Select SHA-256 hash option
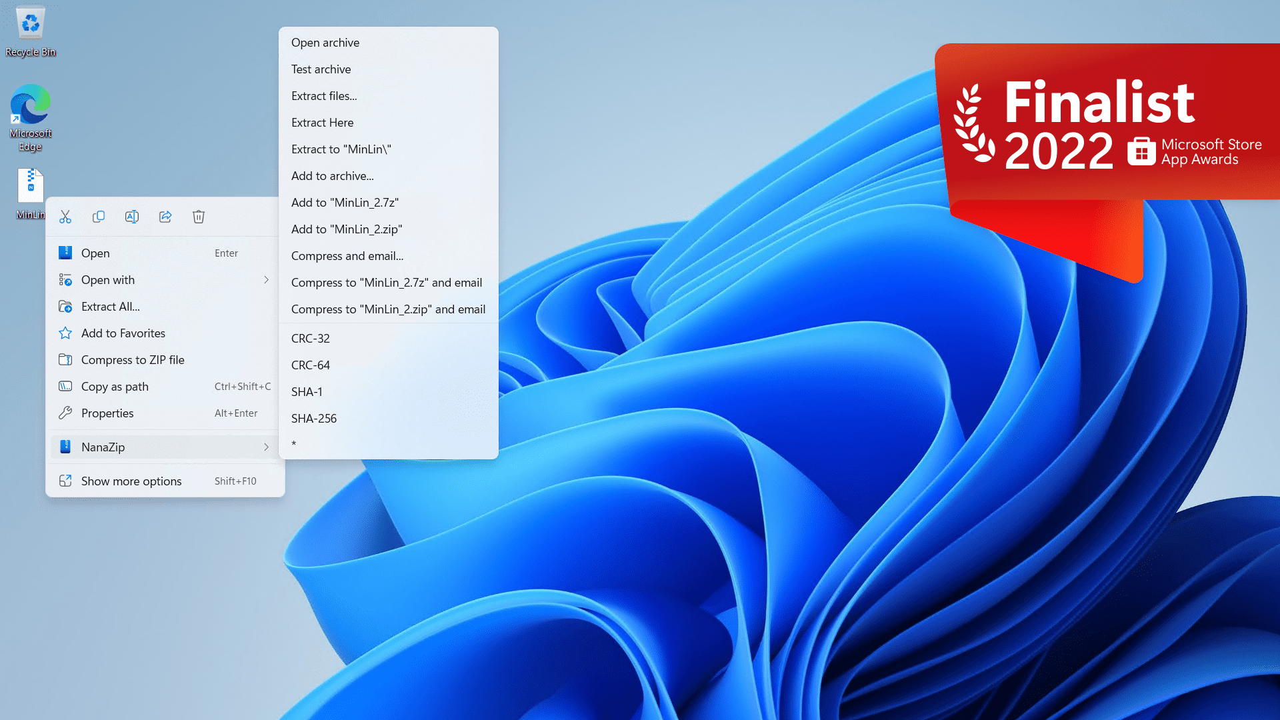The width and height of the screenshot is (1280, 720). tap(314, 419)
